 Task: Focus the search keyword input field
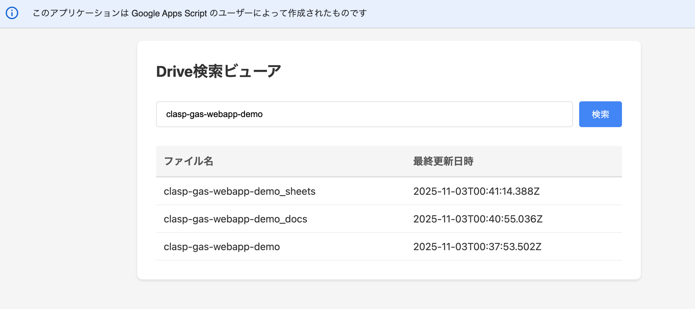364,114
